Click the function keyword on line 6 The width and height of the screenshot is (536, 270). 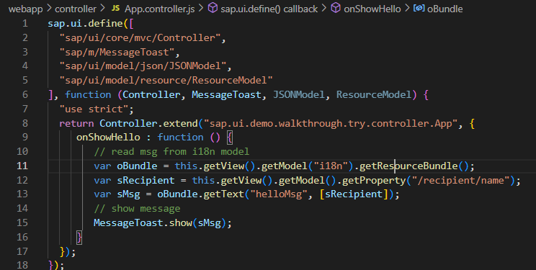point(88,94)
